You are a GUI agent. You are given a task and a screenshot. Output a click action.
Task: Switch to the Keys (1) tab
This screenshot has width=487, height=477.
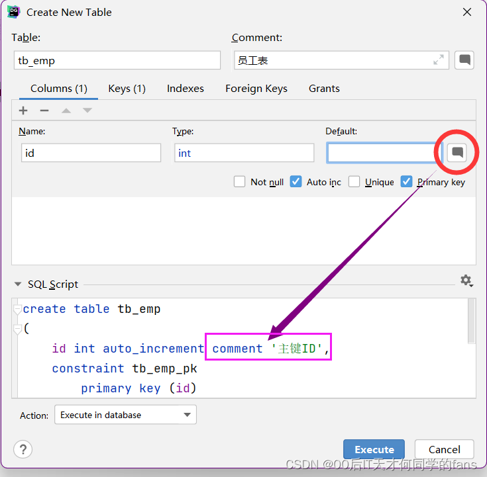(x=127, y=89)
